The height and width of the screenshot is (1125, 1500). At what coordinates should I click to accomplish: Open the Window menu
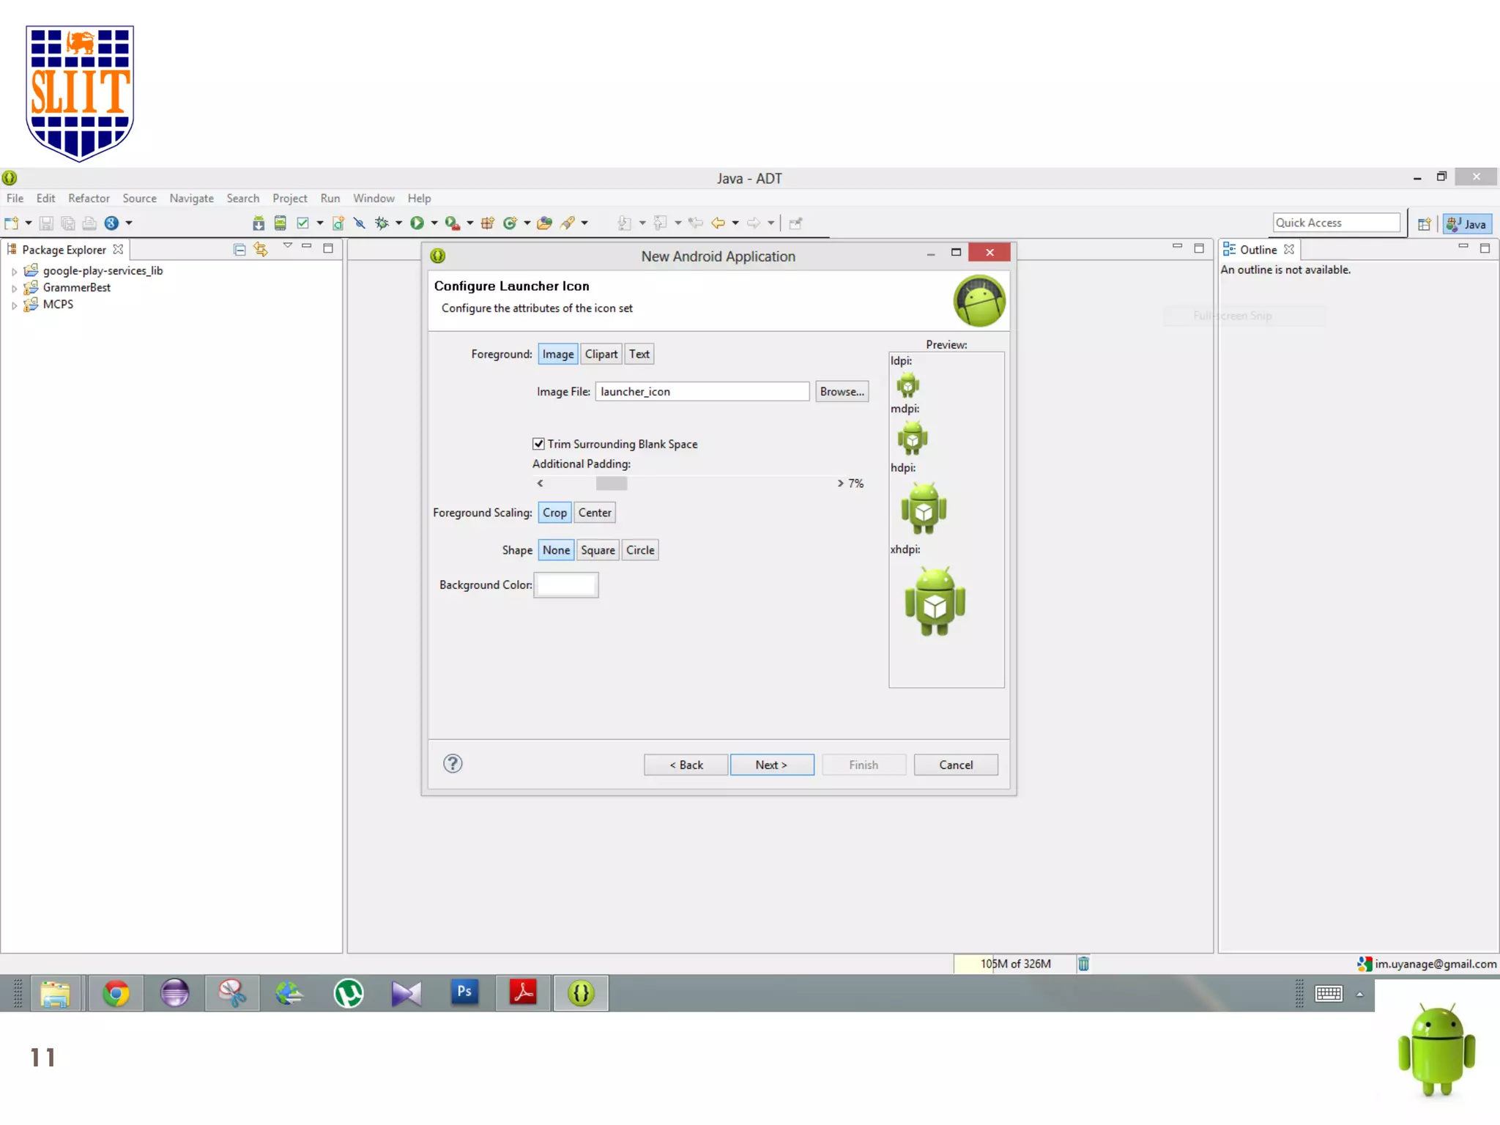(374, 198)
